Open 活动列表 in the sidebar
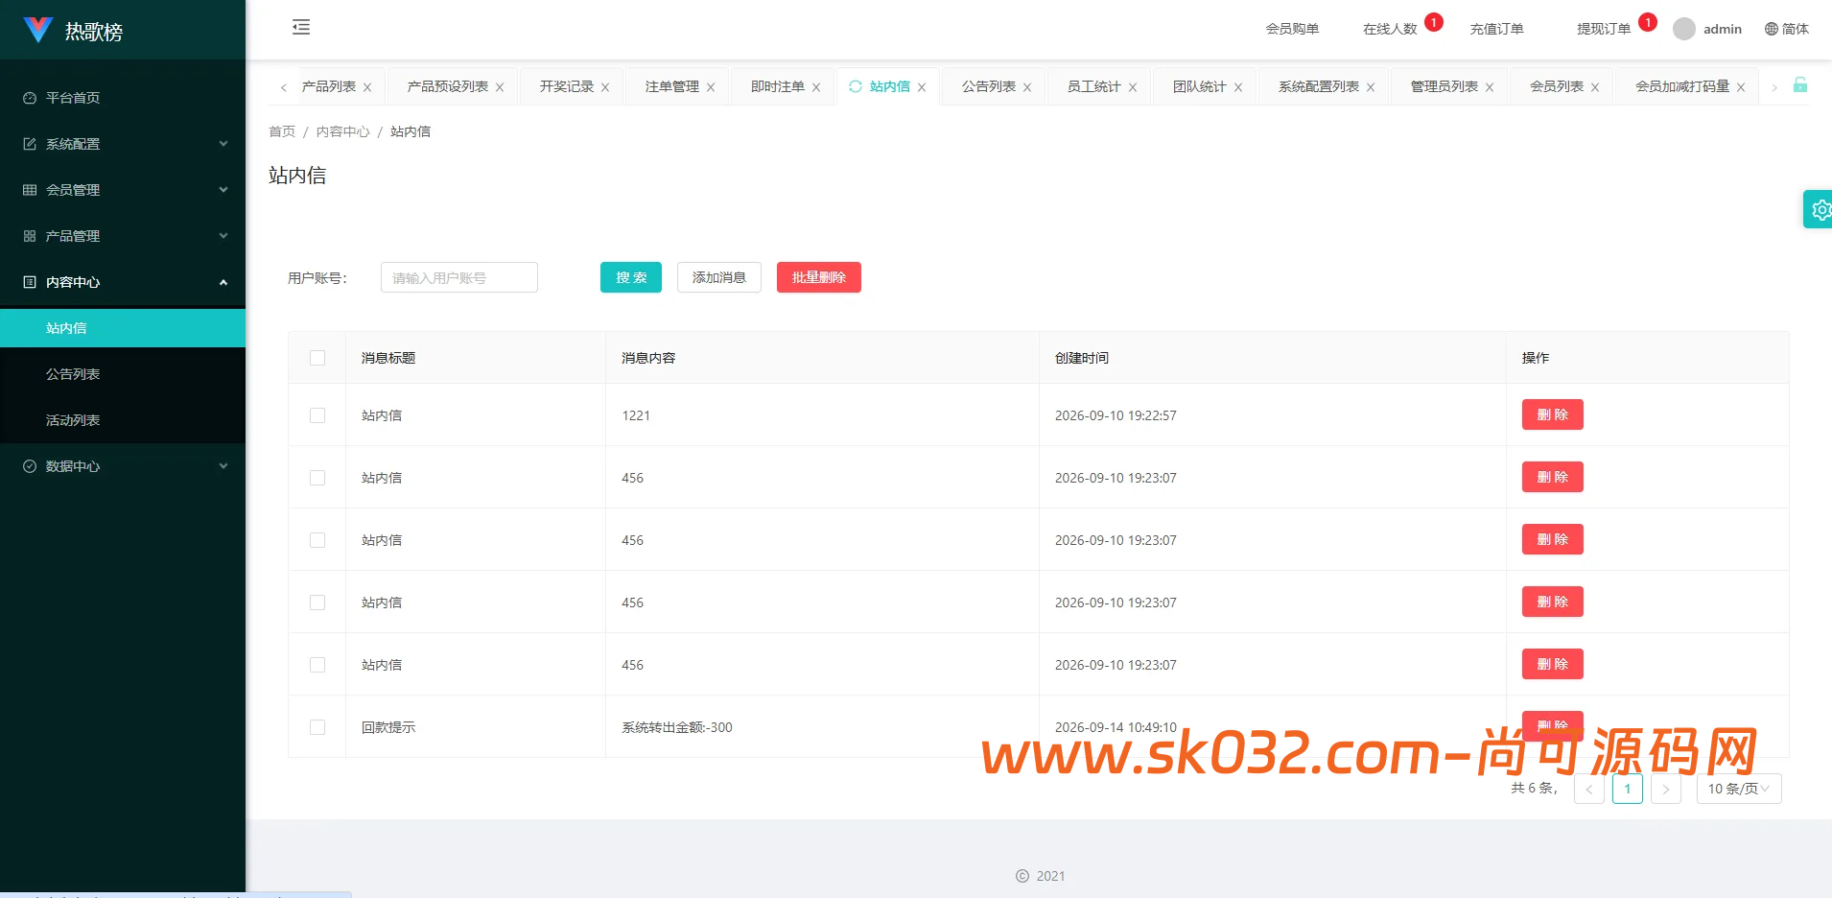 123,420
